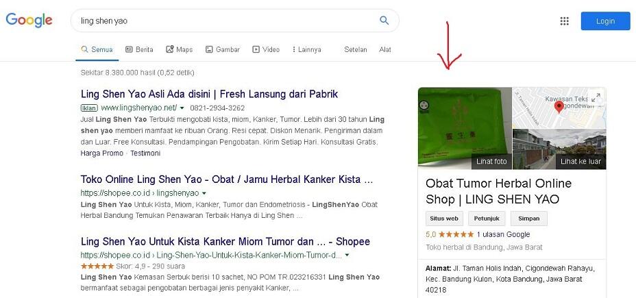Switch to the Maps tab

pos(180,49)
